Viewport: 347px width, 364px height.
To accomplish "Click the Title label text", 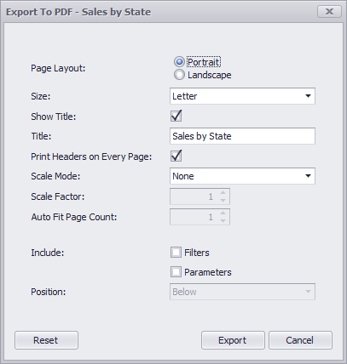I will click(41, 136).
